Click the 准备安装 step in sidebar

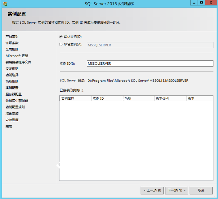[x=12, y=113]
